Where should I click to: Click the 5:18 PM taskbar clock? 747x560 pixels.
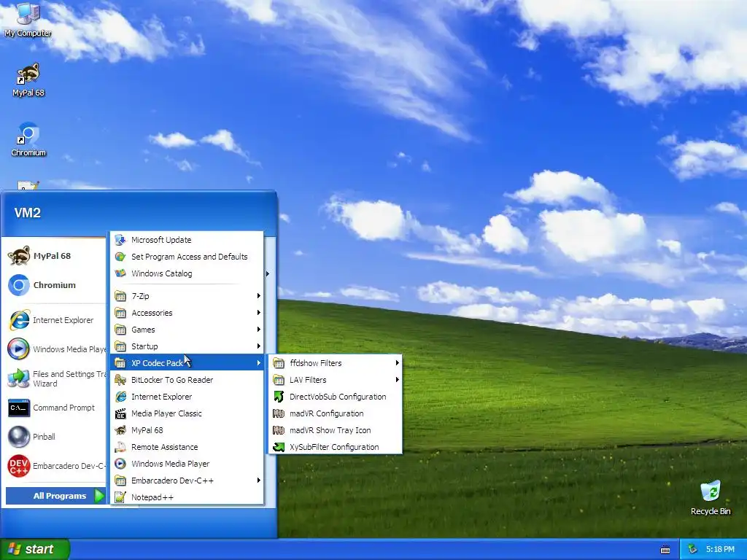click(x=720, y=550)
